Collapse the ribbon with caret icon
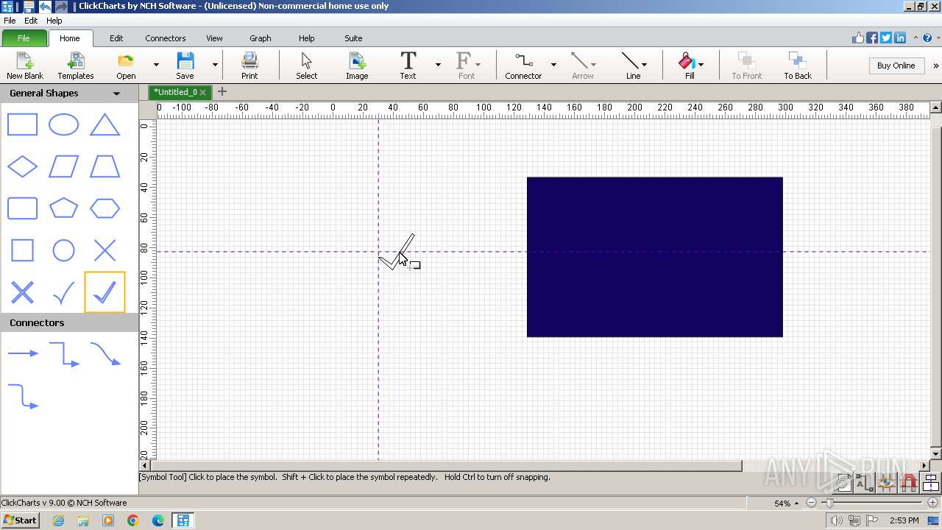Screen dimensions: 942x530 point(916,38)
